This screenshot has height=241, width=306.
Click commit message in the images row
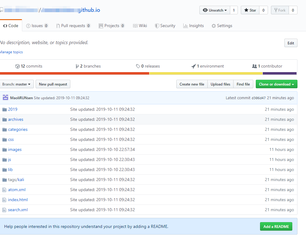coord(102,149)
